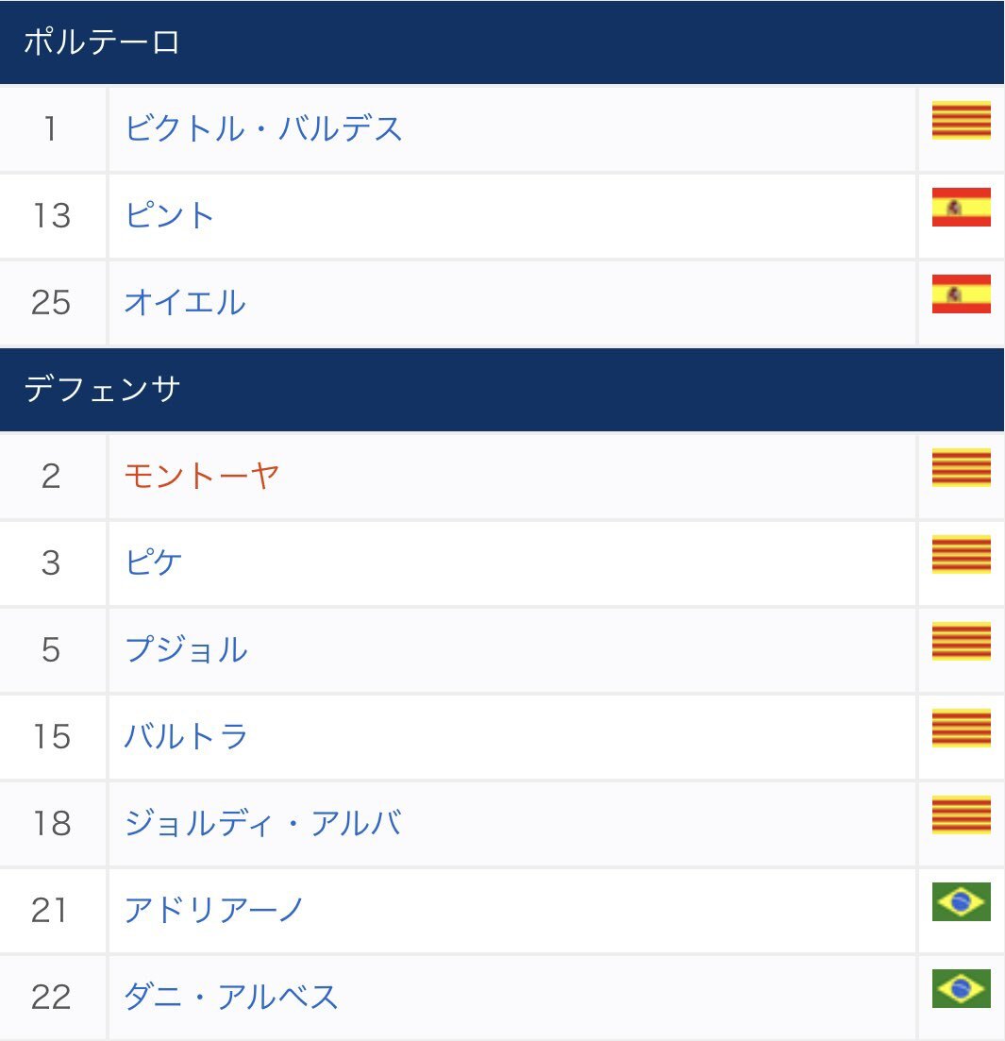The width and height of the screenshot is (1005, 1041).
Task: Click the Spanish flag next to ピント
Action: (x=961, y=207)
